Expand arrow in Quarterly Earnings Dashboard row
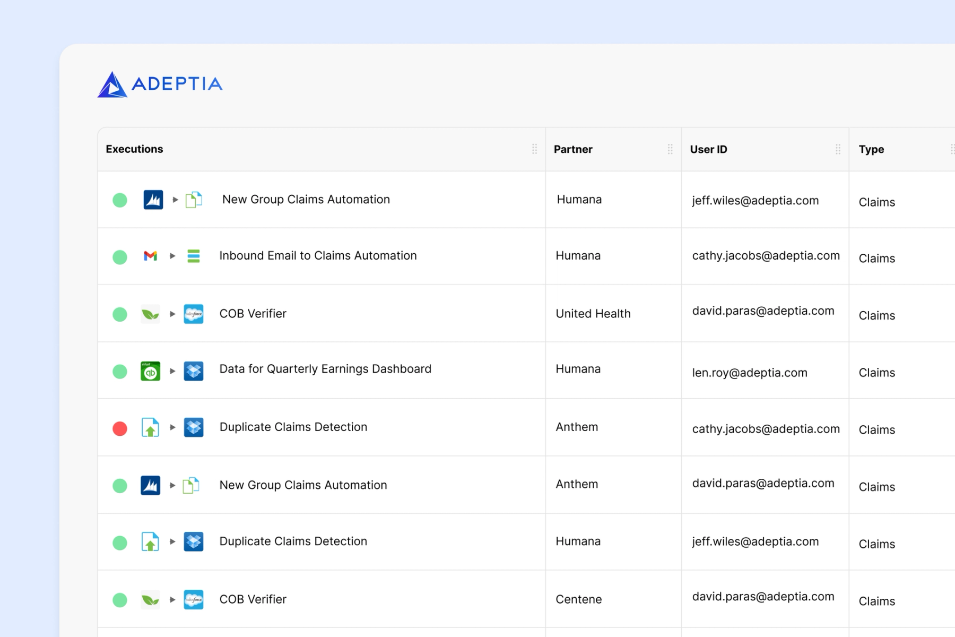This screenshot has height=637, width=955. click(172, 371)
